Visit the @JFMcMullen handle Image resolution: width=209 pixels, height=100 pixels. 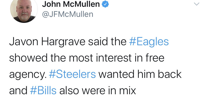(68, 14)
